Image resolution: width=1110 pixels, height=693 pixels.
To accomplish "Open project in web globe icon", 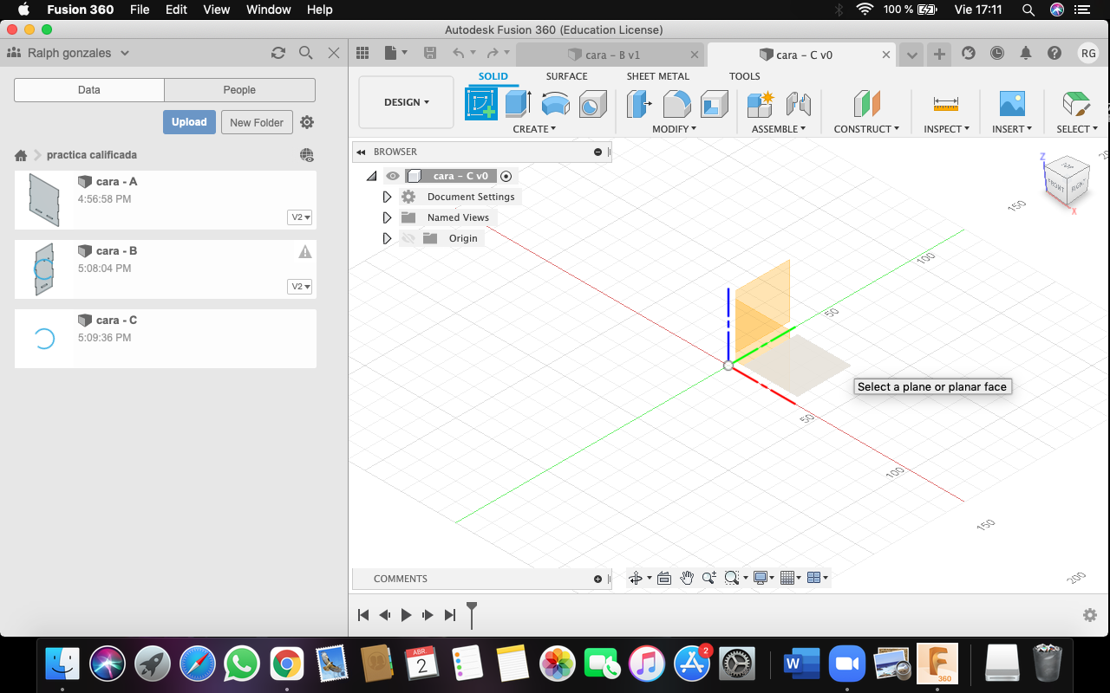I will pyautogui.click(x=307, y=155).
